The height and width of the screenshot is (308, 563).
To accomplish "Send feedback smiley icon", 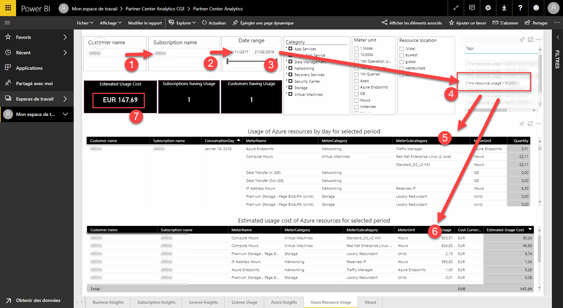I will (536, 8).
